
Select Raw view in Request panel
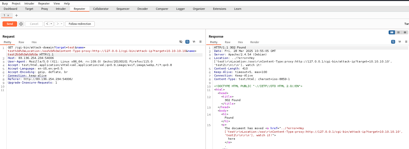point(21,42)
